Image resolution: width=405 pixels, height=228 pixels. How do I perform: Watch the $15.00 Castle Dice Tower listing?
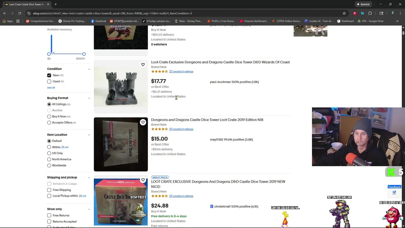pyautogui.click(x=143, y=122)
